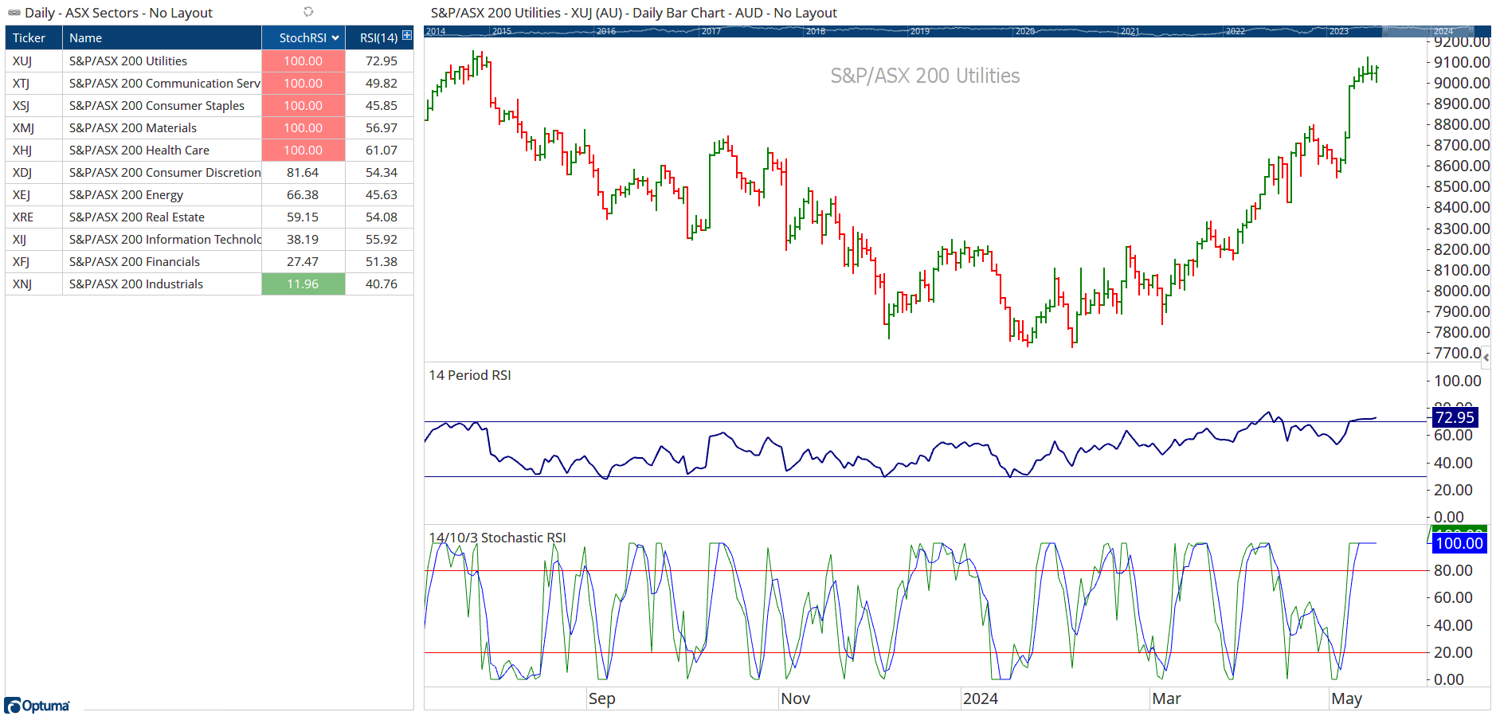Click the 40.76 RSI value for Industrials
The height and width of the screenshot is (716, 1496).
381,284
